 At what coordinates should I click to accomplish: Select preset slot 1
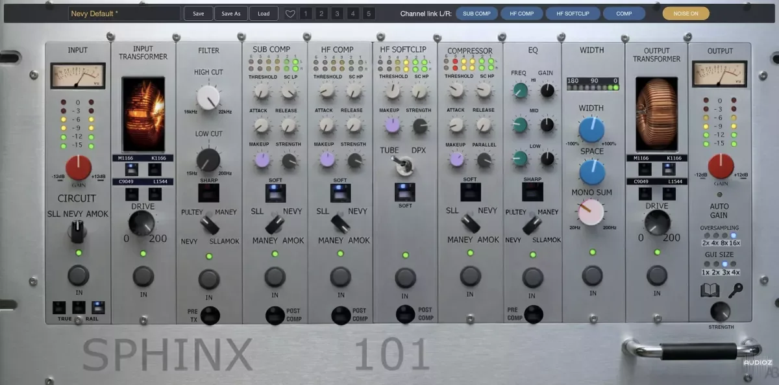point(306,14)
